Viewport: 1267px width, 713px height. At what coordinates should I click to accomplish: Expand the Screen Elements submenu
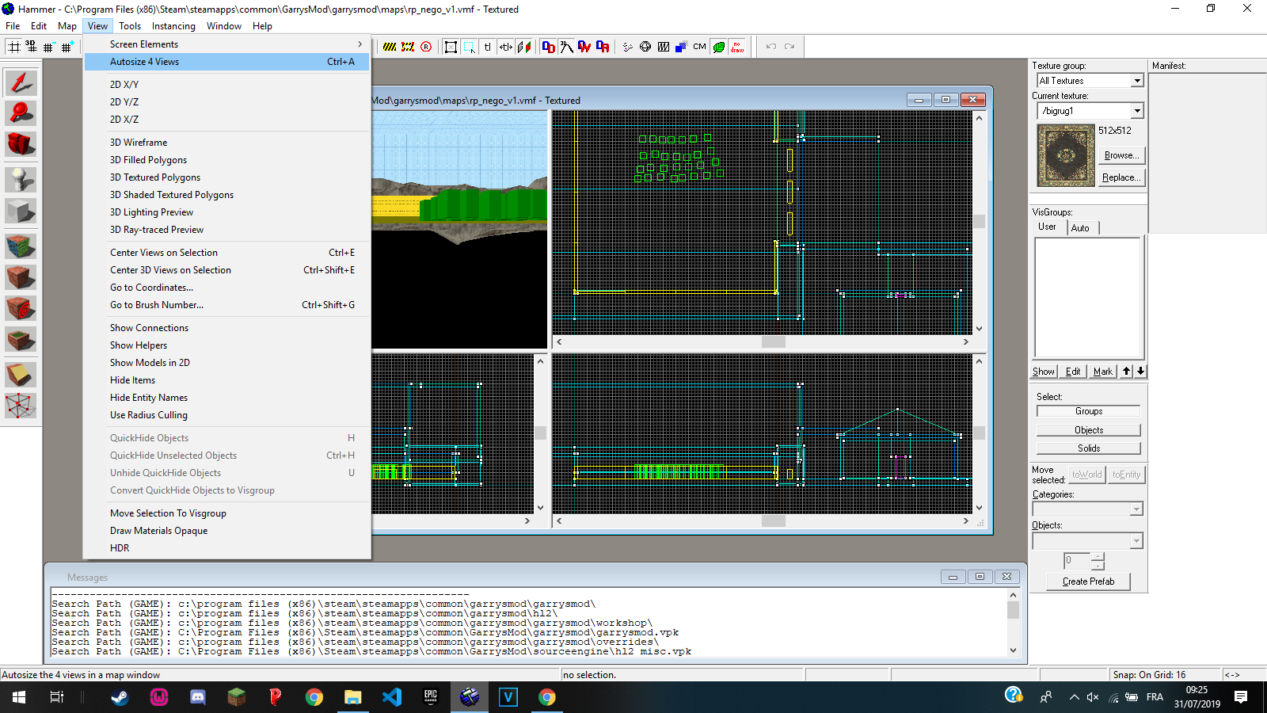[227, 44]
